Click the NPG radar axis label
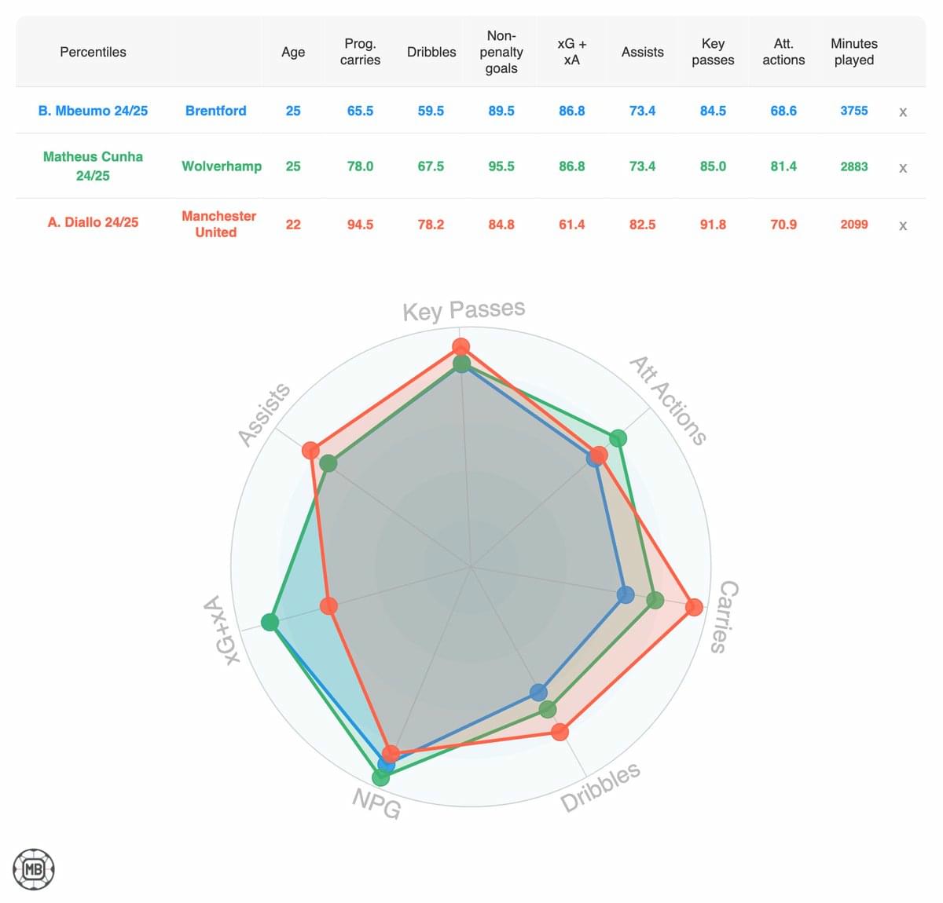 [376, 802]
